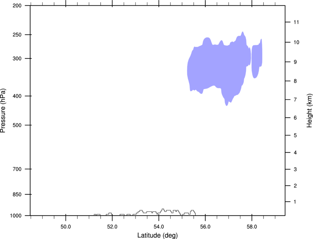Viewport: 313px width, 239px height.
Task: Click the 11 km height tick label
Action: pos(296,22)
